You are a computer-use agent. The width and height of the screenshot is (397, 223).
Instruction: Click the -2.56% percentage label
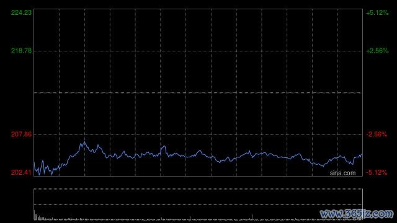pyautogui.click(x=377, y=134)
